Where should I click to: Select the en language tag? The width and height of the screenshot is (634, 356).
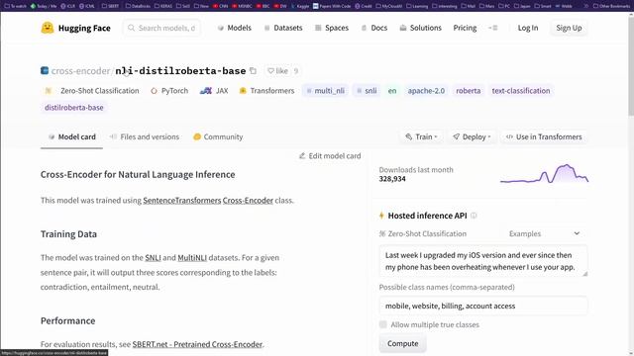(x=392, y=91)
